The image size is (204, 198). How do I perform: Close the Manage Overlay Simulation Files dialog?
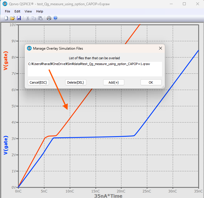(x=160, y=48)
